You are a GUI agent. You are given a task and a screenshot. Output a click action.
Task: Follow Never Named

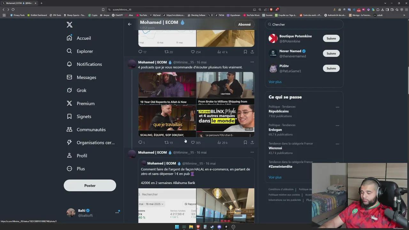click(331, 53)
